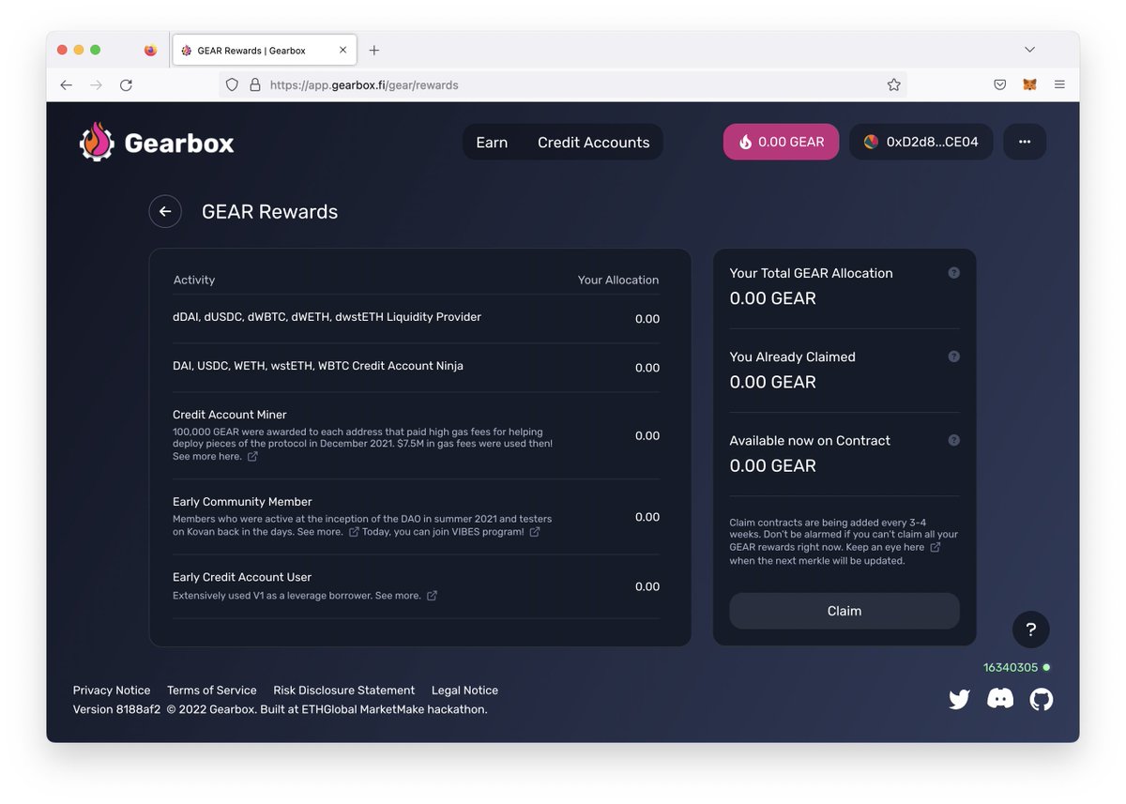
Task: Open Gearbox Twitter page
Action: pos(959,699)
